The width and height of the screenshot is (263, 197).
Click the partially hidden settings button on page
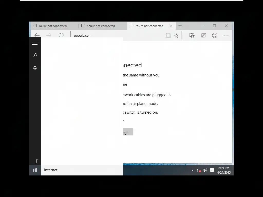tap(128, 132)
